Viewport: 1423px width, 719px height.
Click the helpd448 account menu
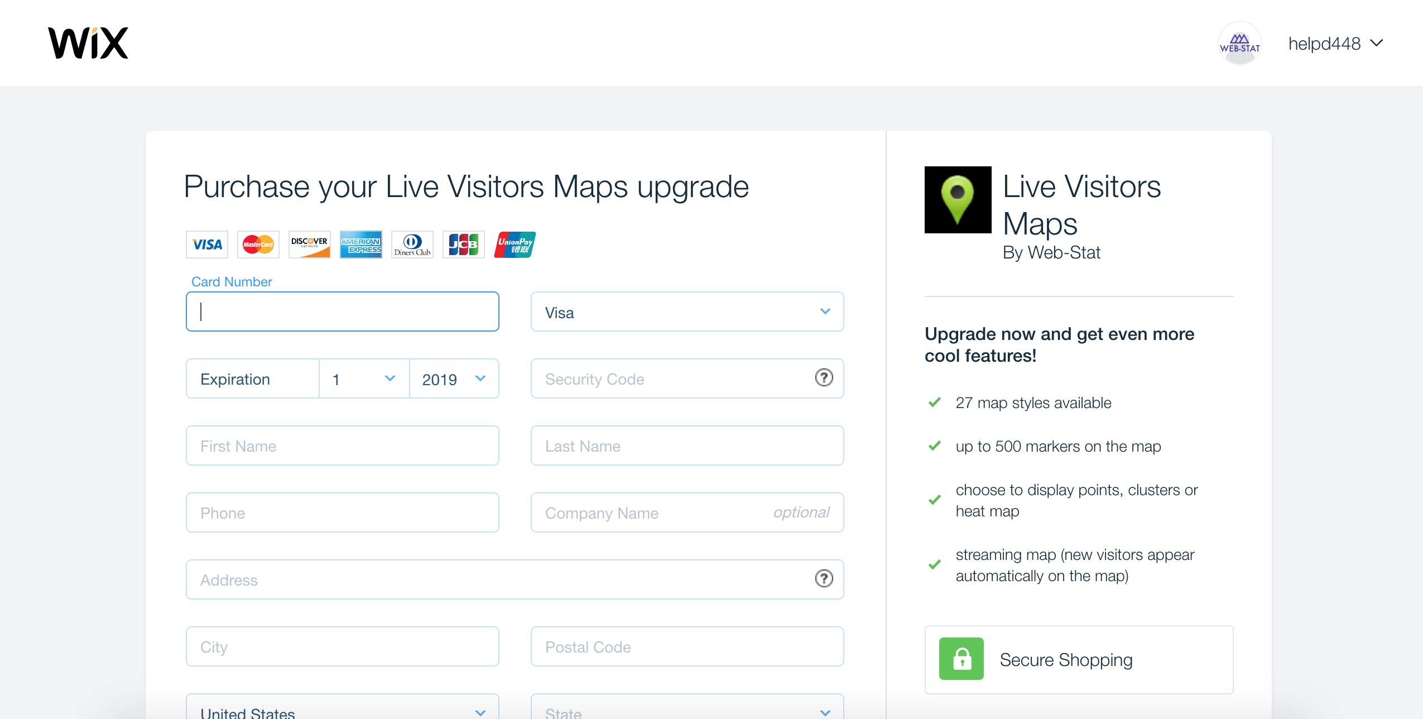coord(1335,43)
